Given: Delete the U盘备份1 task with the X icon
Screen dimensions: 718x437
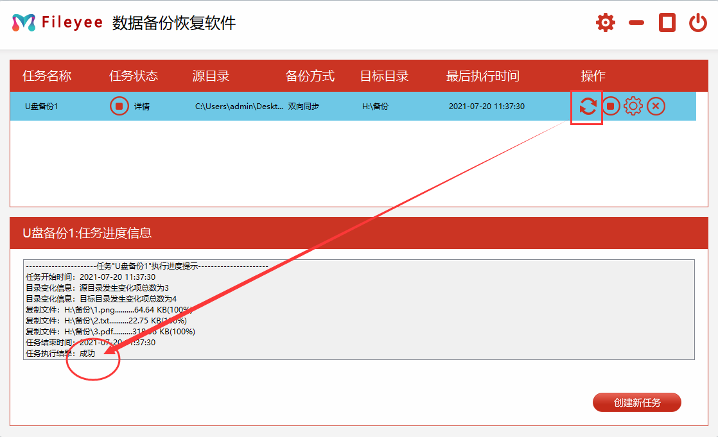Looking at the screenshot, I should 656,106.
